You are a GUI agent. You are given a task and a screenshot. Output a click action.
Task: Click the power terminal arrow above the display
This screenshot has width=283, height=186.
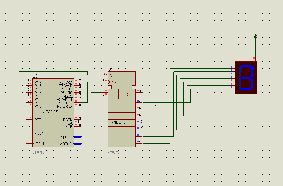point(256,36)
